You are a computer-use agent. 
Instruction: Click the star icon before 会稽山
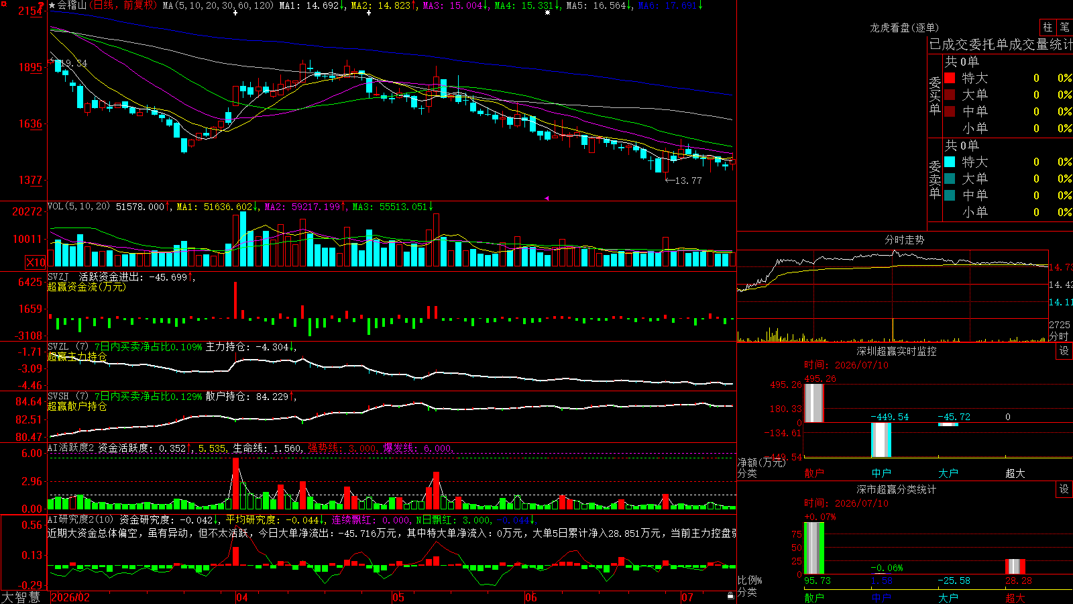click(52, 5)
